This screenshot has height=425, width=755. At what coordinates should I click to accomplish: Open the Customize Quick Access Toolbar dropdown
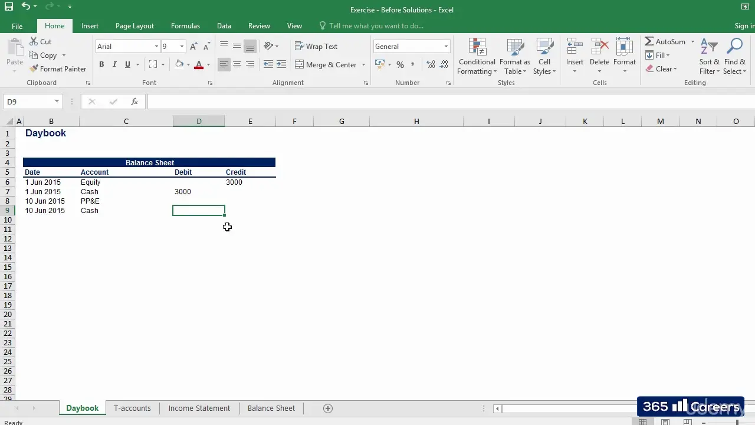point(70,6)
